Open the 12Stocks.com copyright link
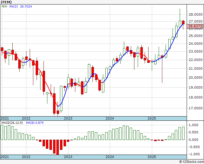 pos(191,162)
